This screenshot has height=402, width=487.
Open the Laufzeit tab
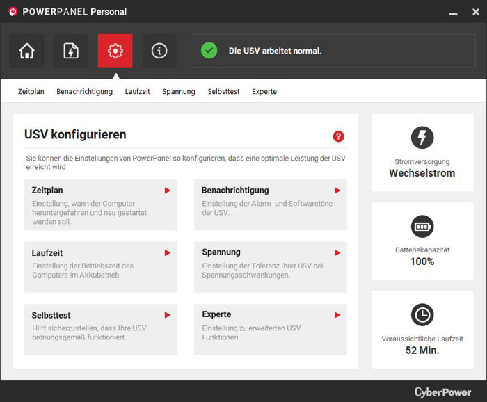tap(138, 92)
